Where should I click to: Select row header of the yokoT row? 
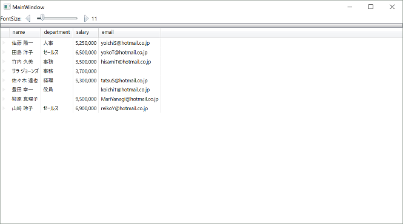(x=5, y=53)
